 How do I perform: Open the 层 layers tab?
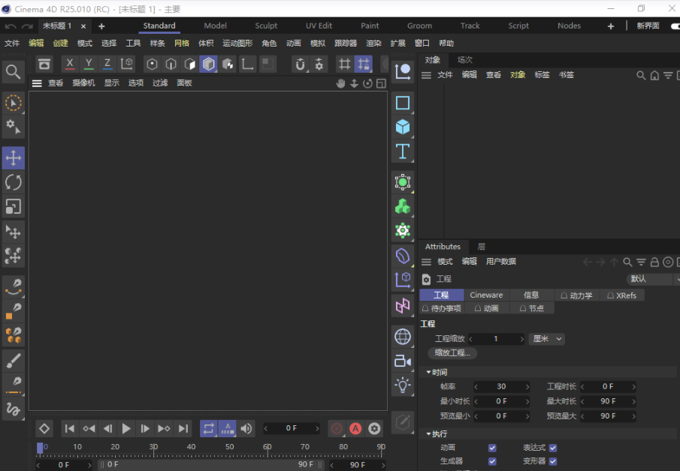point(482,247)
